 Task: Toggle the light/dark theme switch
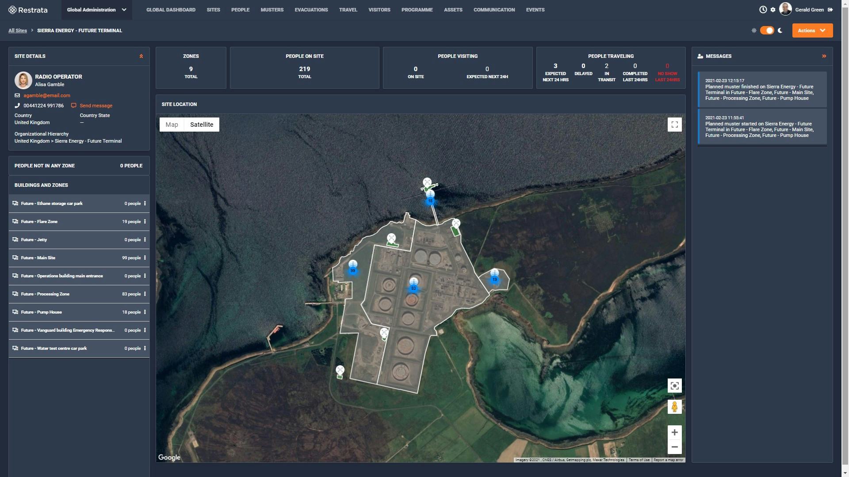(767, 30)
